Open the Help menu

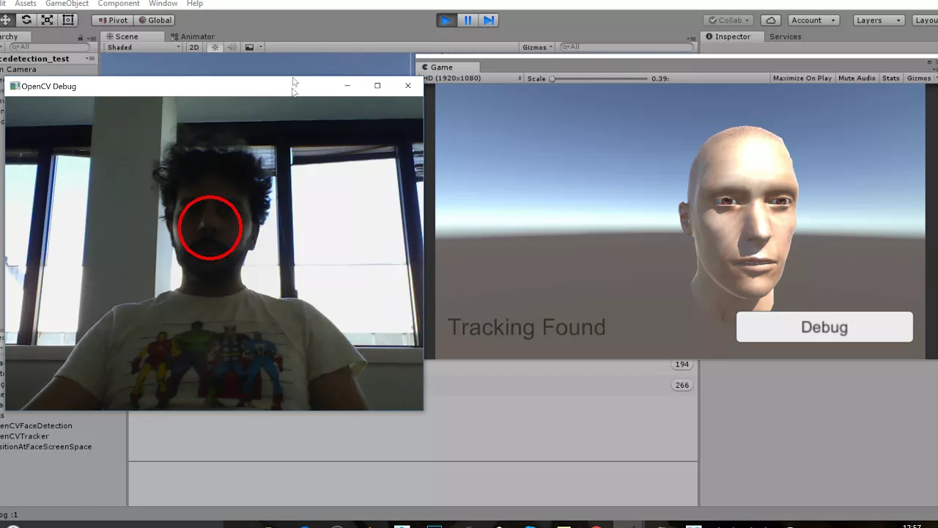click(x=194, y=4)
